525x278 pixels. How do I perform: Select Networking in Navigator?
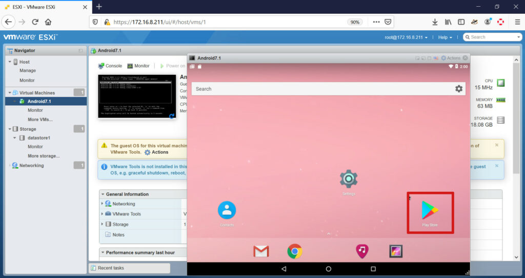pos(31,166)
